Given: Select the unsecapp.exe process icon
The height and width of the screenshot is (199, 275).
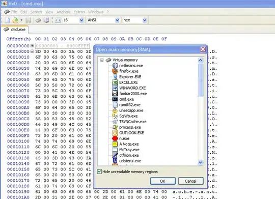Looking at the screenshot, I should [x=115, y=110].
